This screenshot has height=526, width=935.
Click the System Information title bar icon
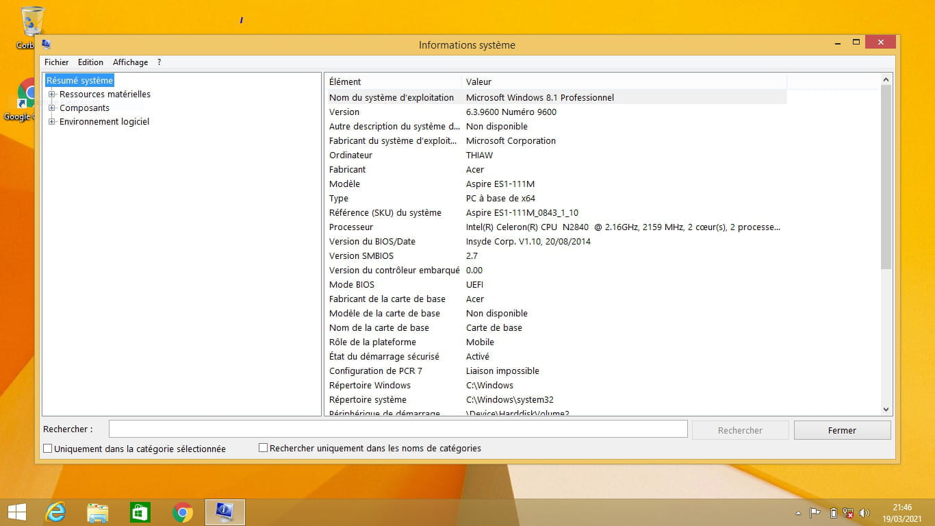tap(47, 45)
